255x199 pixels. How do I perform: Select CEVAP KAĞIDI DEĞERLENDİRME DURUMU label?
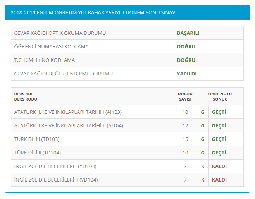click(64, 74)
